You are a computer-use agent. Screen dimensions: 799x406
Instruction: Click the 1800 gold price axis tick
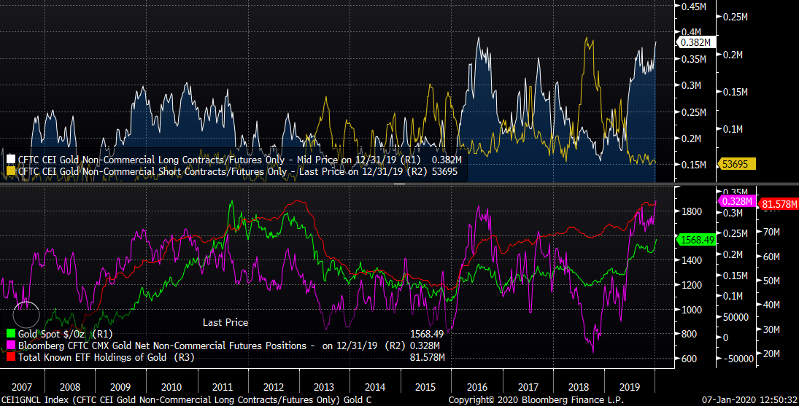click(x=692, y=211)
